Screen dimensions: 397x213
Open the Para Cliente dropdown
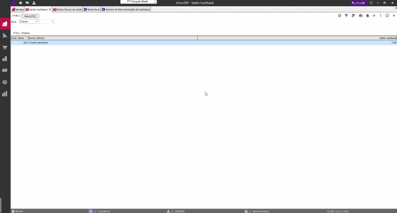point(29,21)
